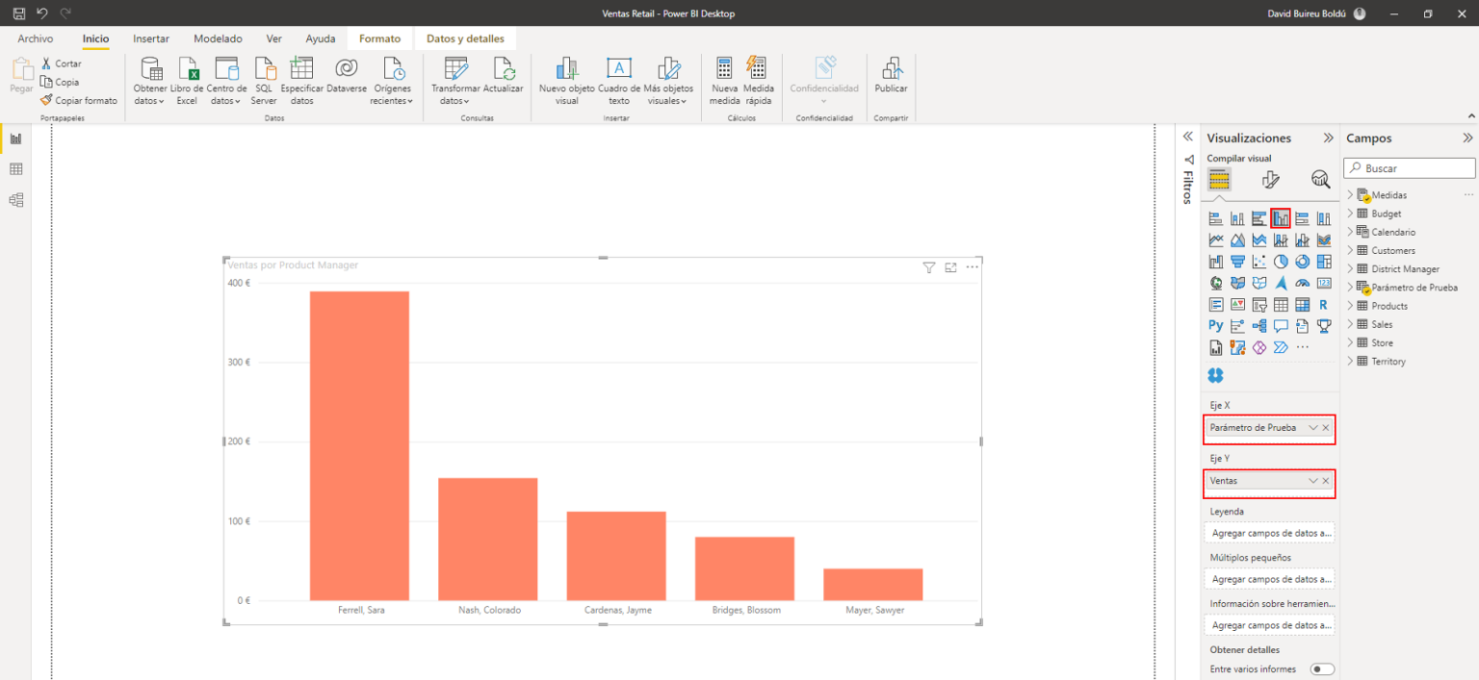
Task: Click Libro de Excel data source
Action: tap(187, 81)
